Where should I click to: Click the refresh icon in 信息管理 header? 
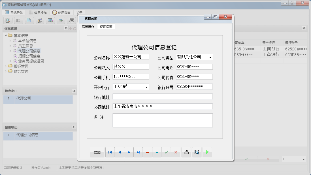coord(74,28)
